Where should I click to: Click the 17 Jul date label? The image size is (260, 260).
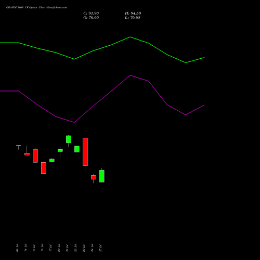coord(50,248)
